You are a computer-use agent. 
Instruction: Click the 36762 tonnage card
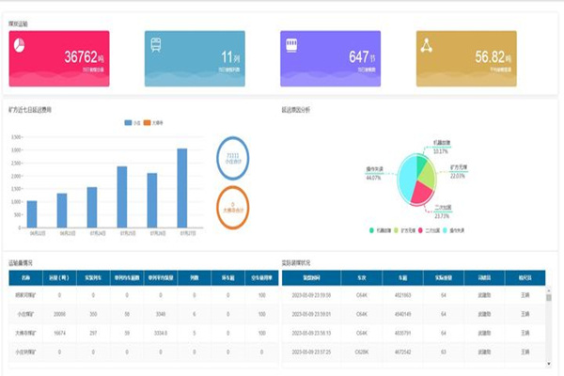tap(58, 58)
